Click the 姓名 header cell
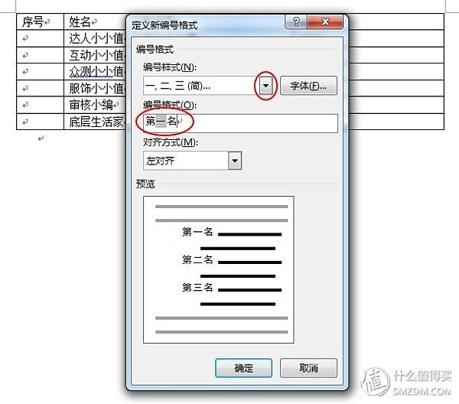This screenshot has height=404, width=459. (x=96, y=21)
